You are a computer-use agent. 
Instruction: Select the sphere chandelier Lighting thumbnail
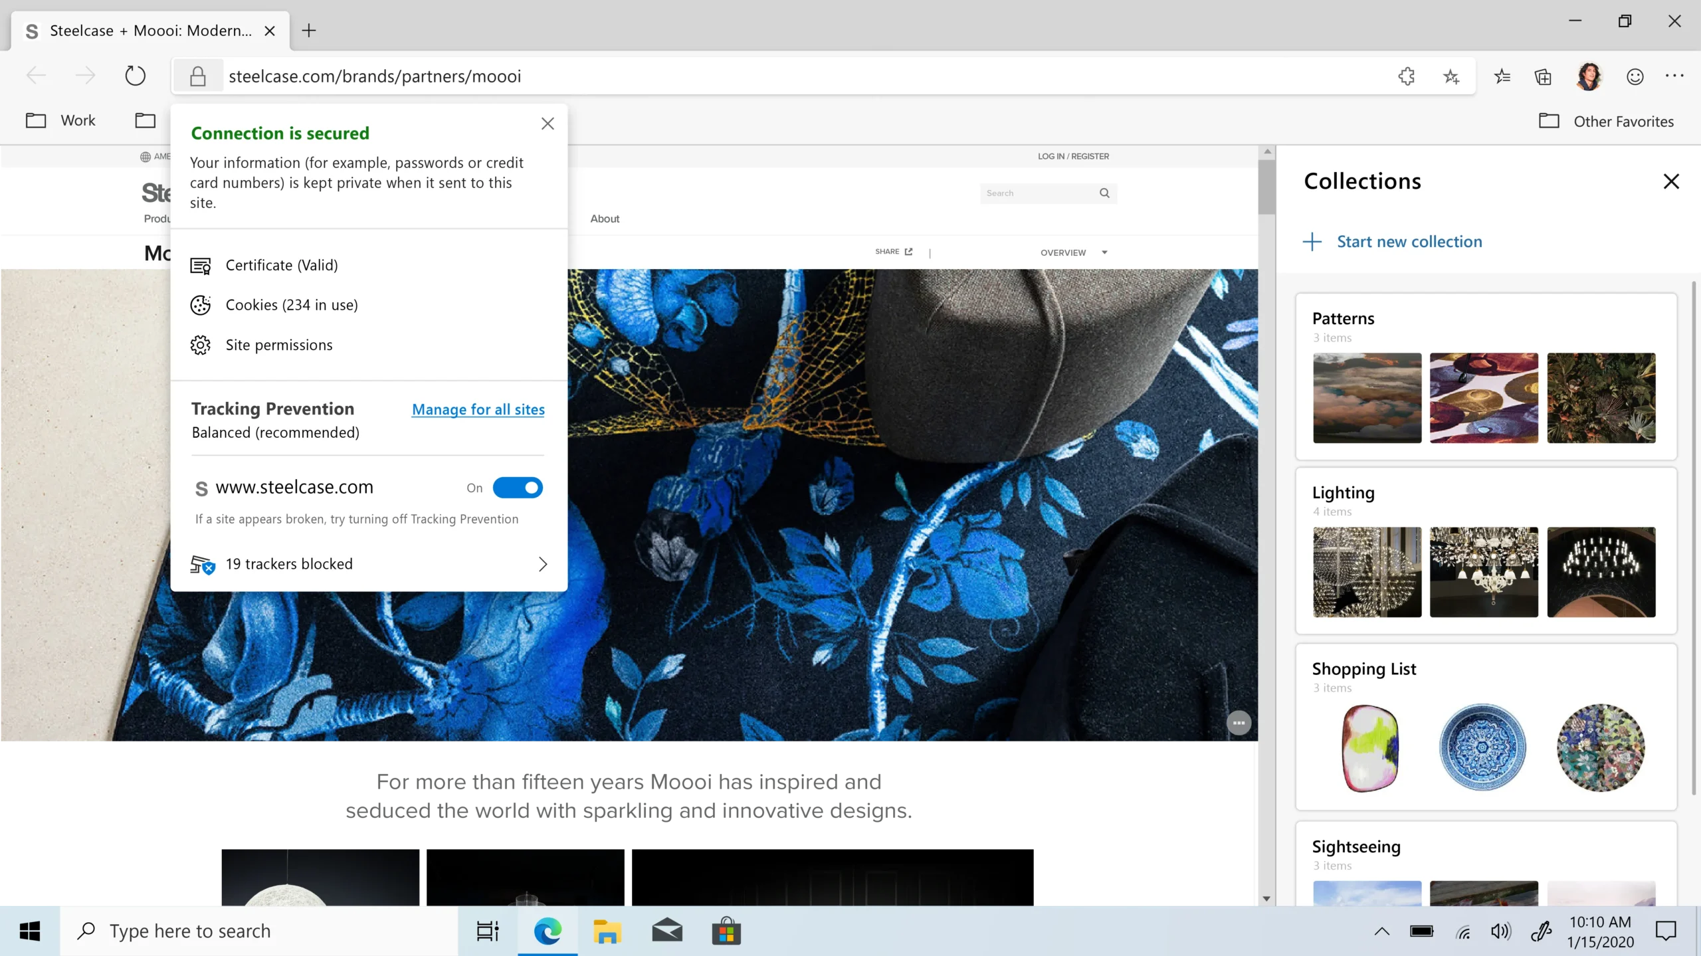point(1367,572)
